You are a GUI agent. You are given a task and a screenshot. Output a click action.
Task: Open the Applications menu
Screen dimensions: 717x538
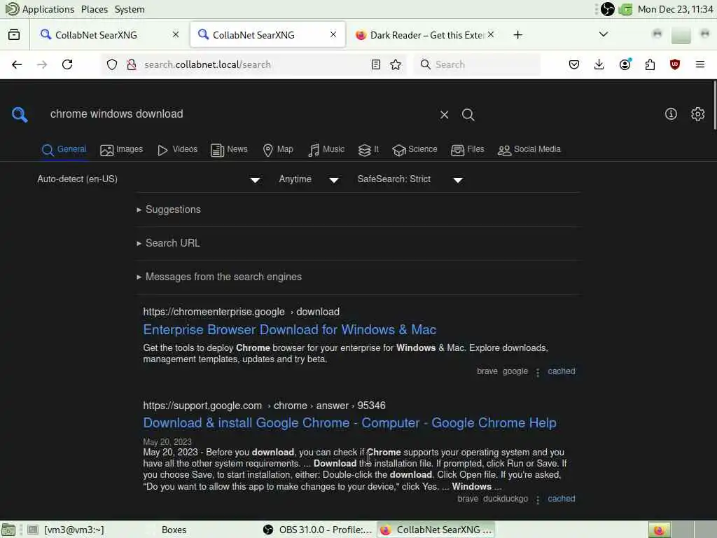point(40,9)
